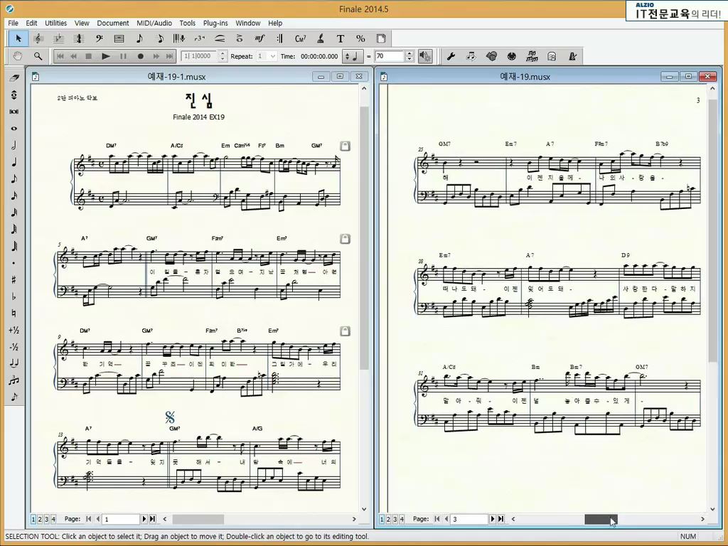Select the Simple Entry tool

tap(139, 38)
